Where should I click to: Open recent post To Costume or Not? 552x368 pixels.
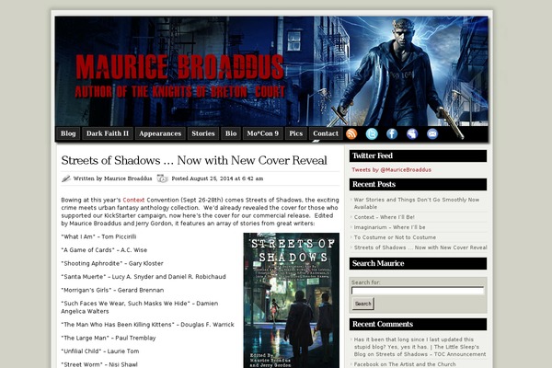tap(395, 237)
